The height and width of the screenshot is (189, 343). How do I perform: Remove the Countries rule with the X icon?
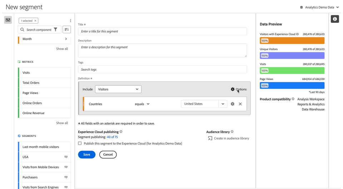click(240, 104)
